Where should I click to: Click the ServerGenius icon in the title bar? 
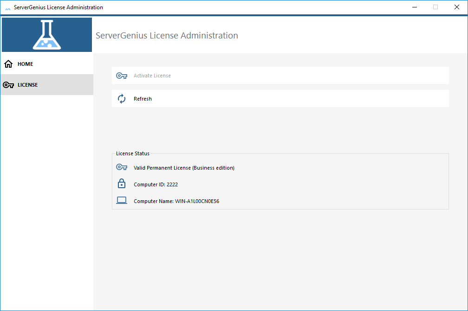(7, 7)
